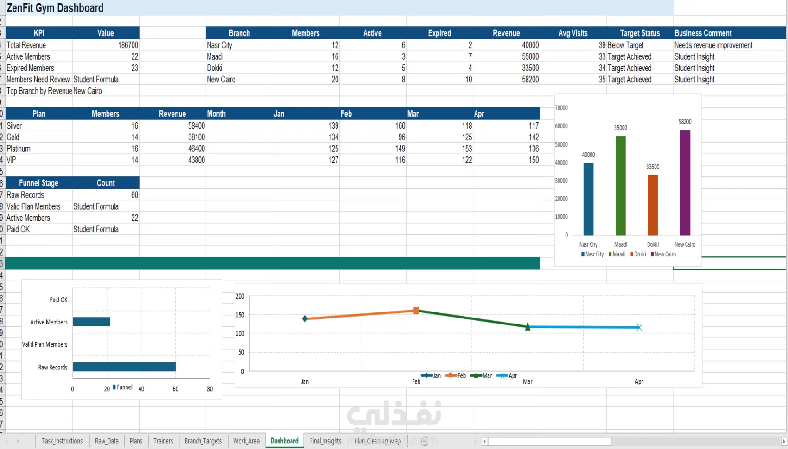Select the Nasr City bar in revenue chart
Image resolution: width=788 pixels, height=449 pixels.
coord(588,199)
